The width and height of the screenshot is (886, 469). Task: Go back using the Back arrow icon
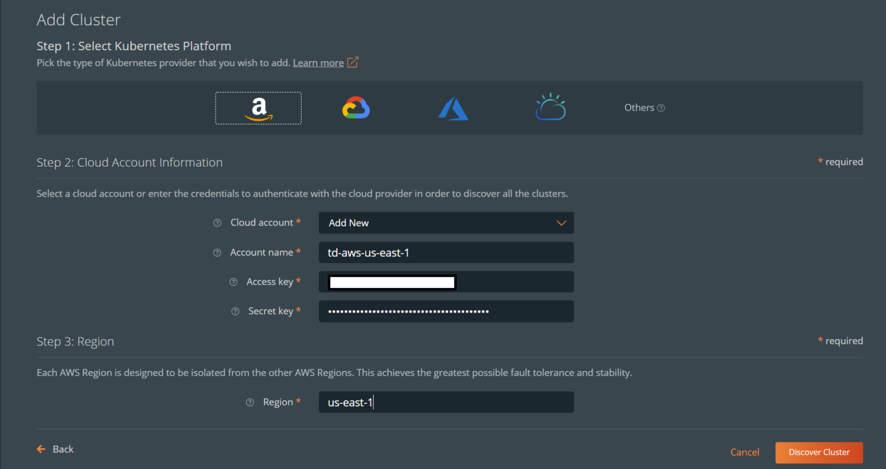(x=41, y=449)
